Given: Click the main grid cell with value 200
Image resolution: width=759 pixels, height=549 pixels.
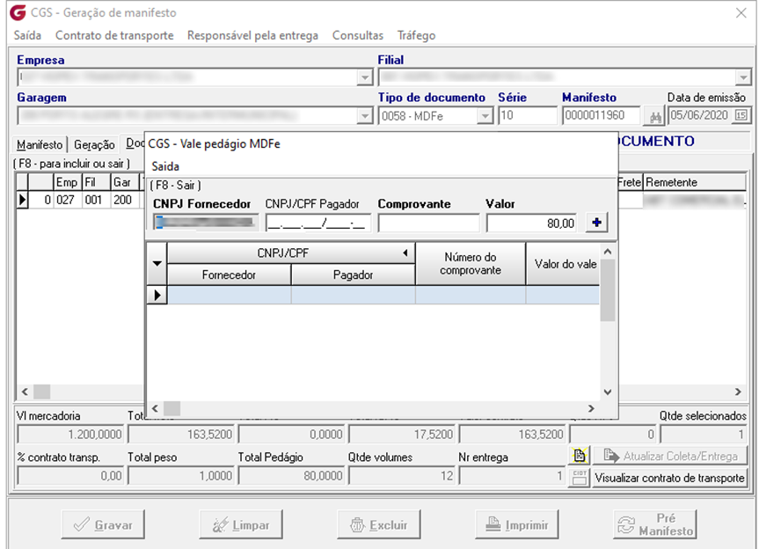Looking at the screenshot, I should pos(124,200).
